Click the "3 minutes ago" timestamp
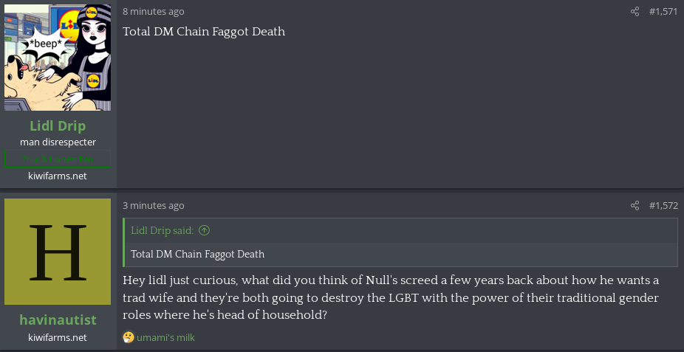The width and height of the screenshot is (684, 352). 154,205
